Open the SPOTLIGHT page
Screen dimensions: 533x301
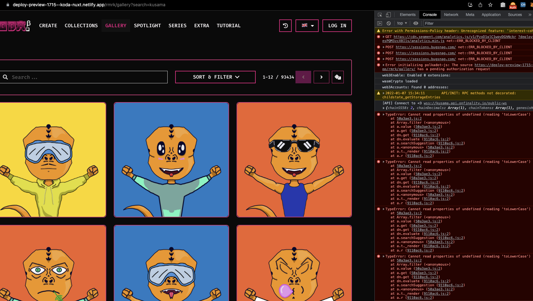coord(147,26)
